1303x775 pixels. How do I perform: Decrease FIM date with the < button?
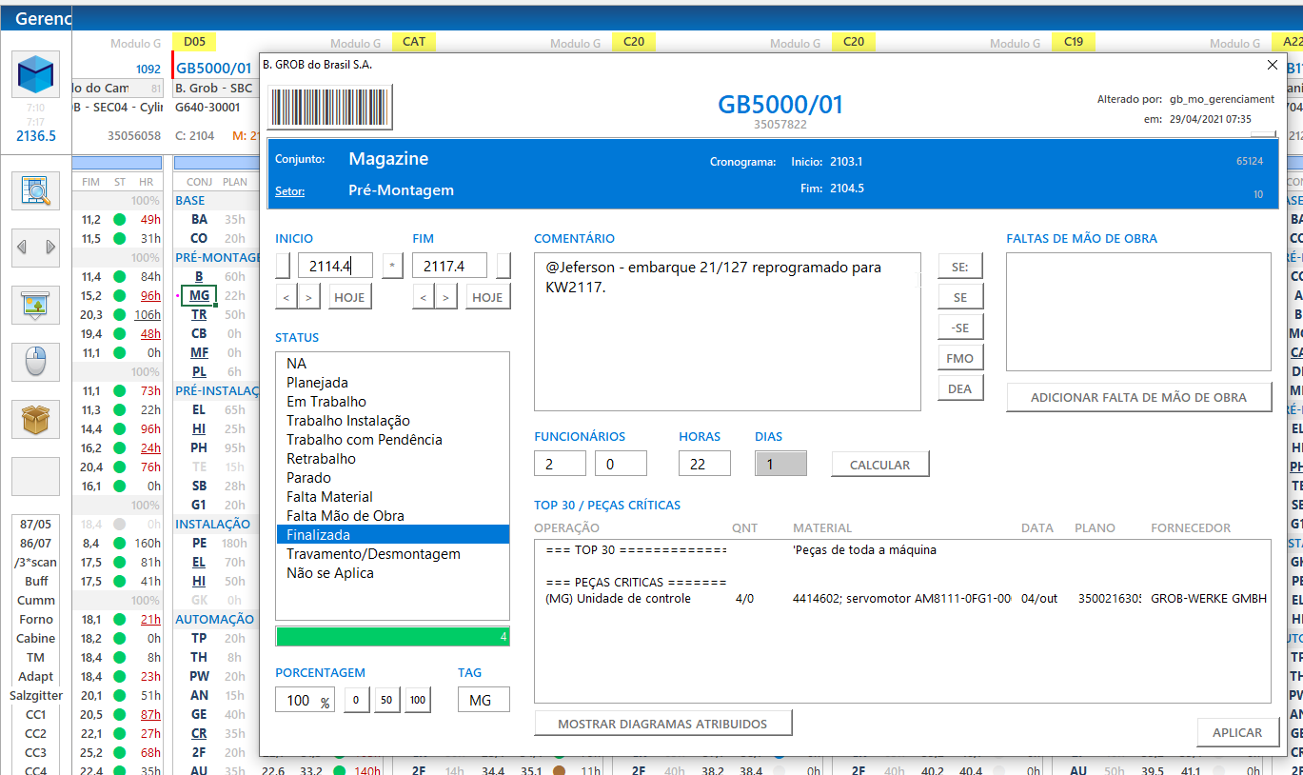(x=423, y=297)
